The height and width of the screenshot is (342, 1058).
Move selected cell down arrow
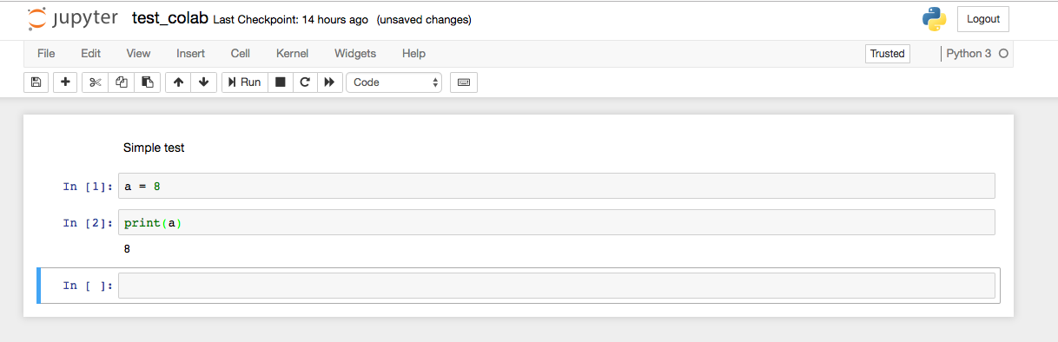(x=203, y=82)
